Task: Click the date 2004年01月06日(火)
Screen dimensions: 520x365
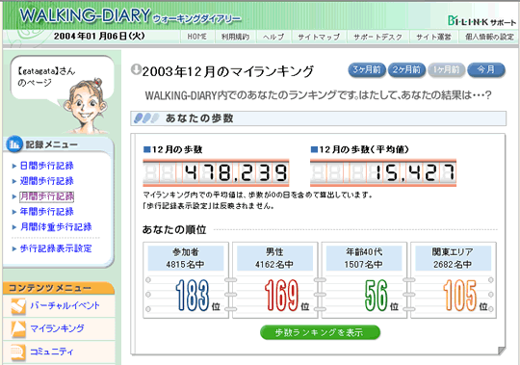Action: tap(99, 36)
